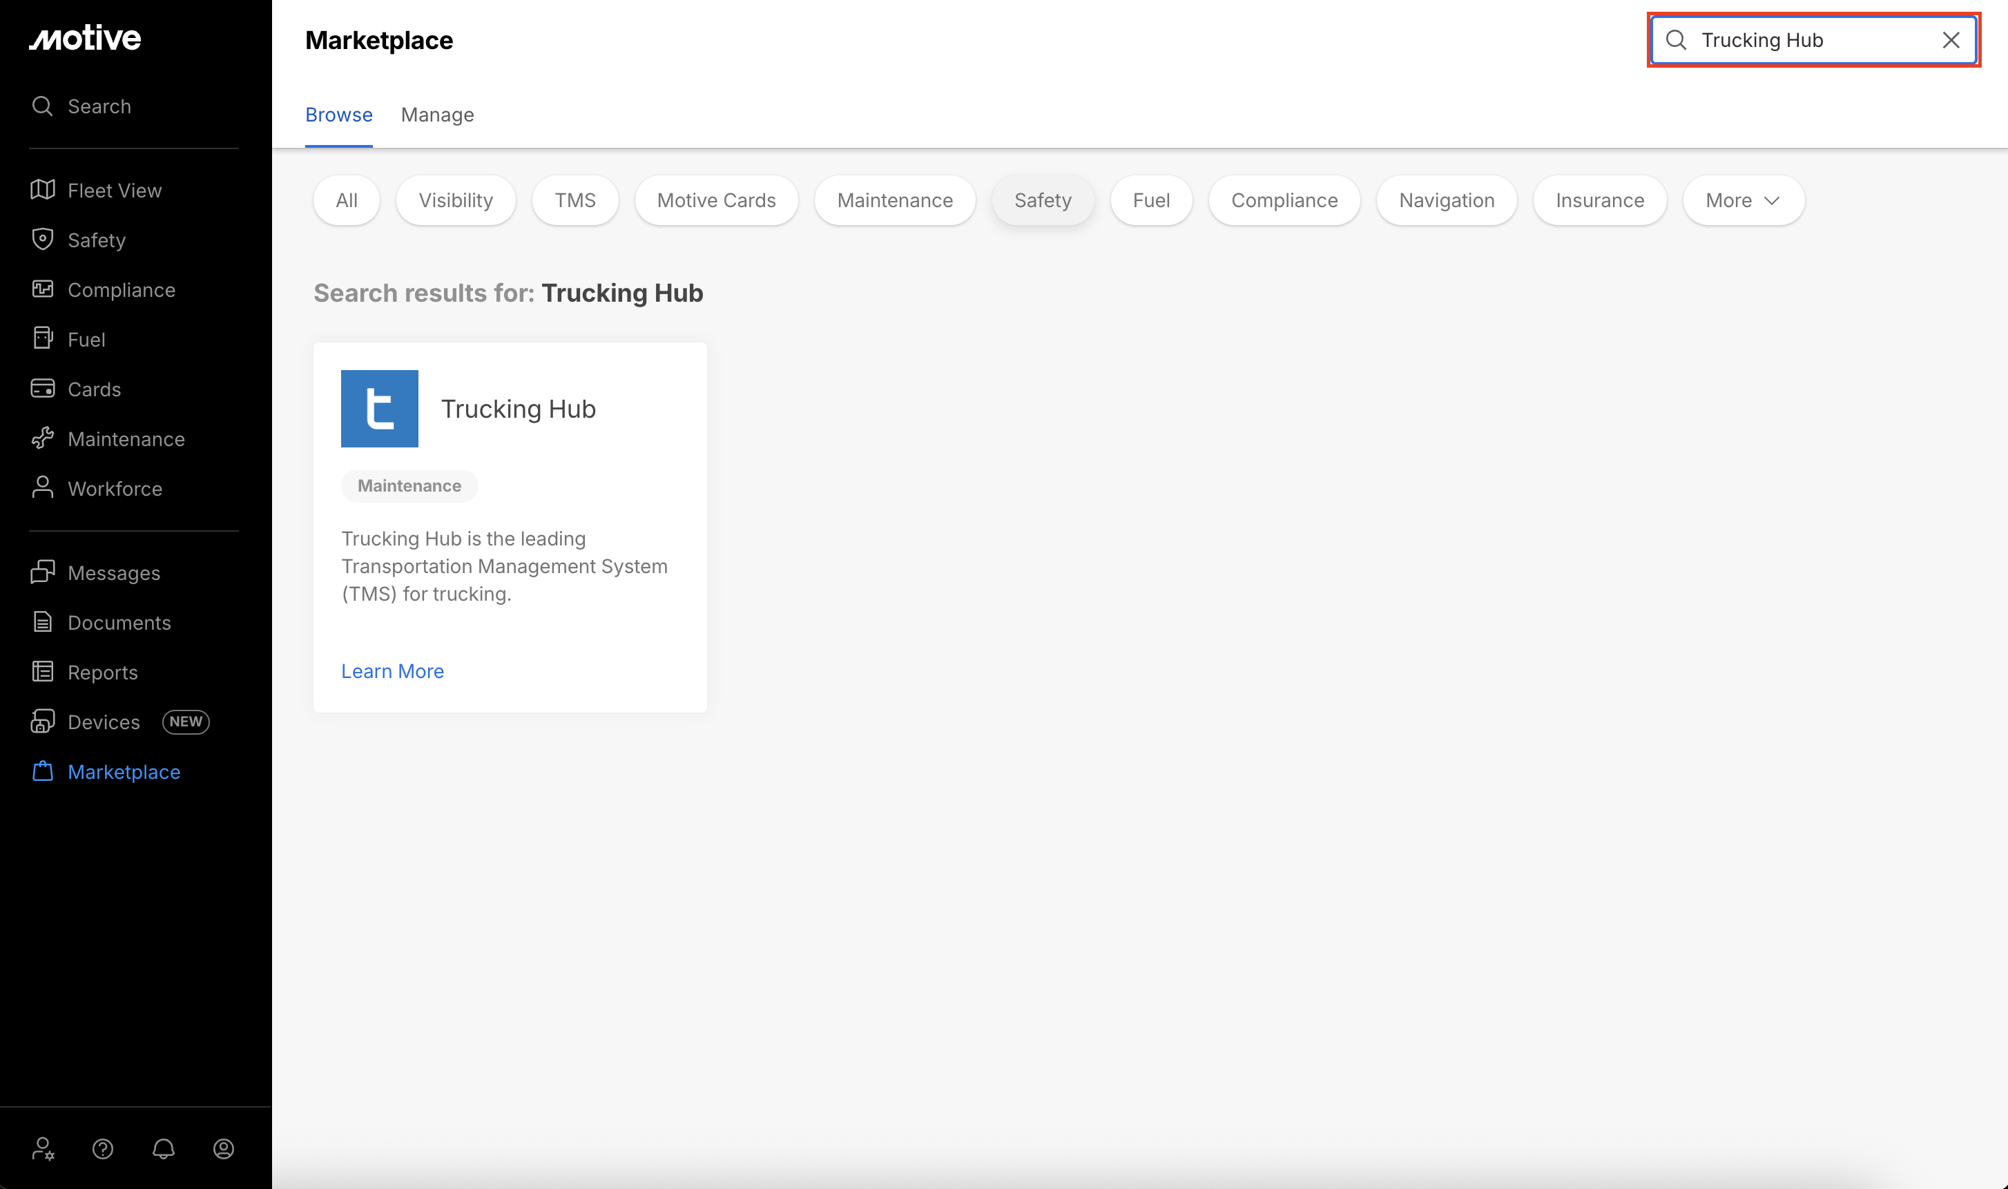Click Learn More on Trucking Hub
Screen dimensions: 2008x1189
pyautogui.click(x=392, y=671)
